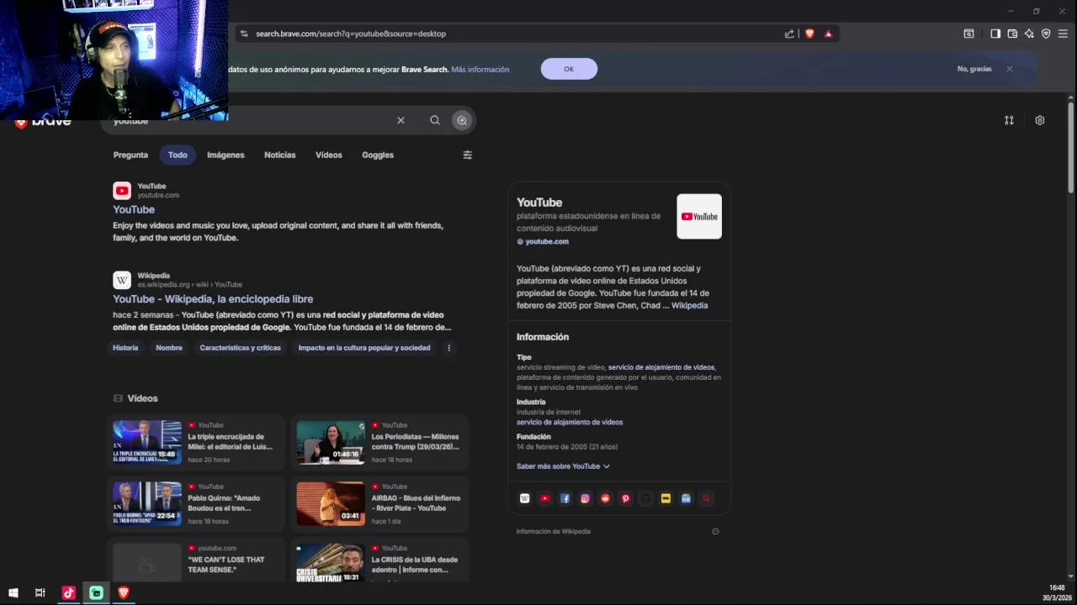
Task: Open Leo AI sparkle icon
Action: point(1029,34)
